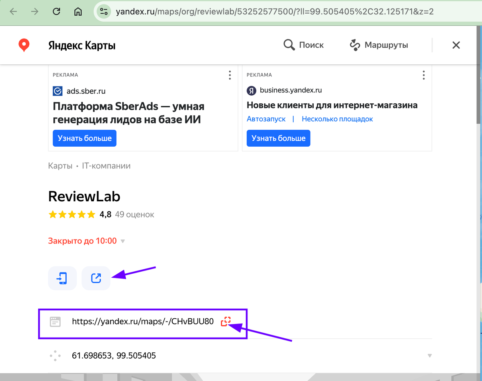
Task: Expand the coordinates format dropdown arrow
Action: [429, 356]
